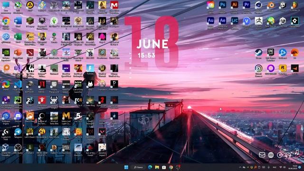Open Forza Horizon 5 shortcut
Viewport: 304px width, 171px height.
point(78,148)
